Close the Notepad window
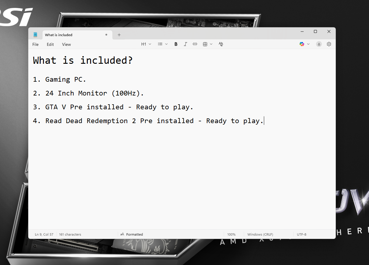Image resolution: width=369 pixels, height=265 pixels. coord(329,31)
